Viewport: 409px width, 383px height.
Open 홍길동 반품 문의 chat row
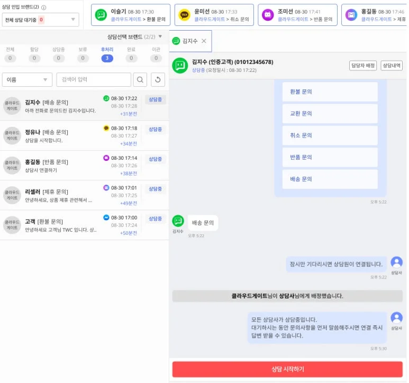pyautogui.click(x=84, y=165)
